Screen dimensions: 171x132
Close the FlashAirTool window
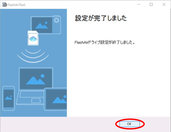pos(164,5)
